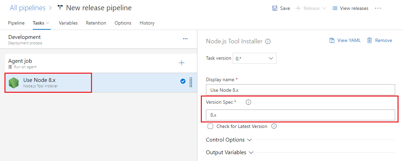Open the Task version dropdown
Image resolution: width=403 pixels, height=161 pixels.
[x=254, y=58]
